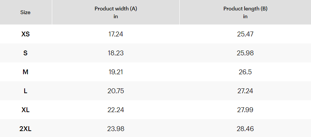
Task: Select the 18.23 width cell
Action: point(116,53)
